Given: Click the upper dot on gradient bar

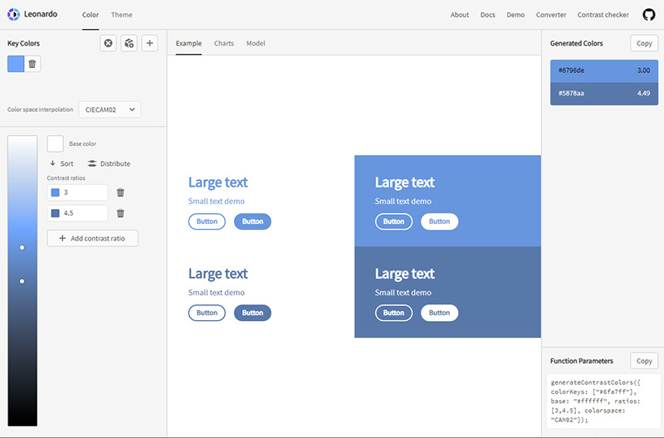Looking at the screenshot, I should (x=22, y=247).
